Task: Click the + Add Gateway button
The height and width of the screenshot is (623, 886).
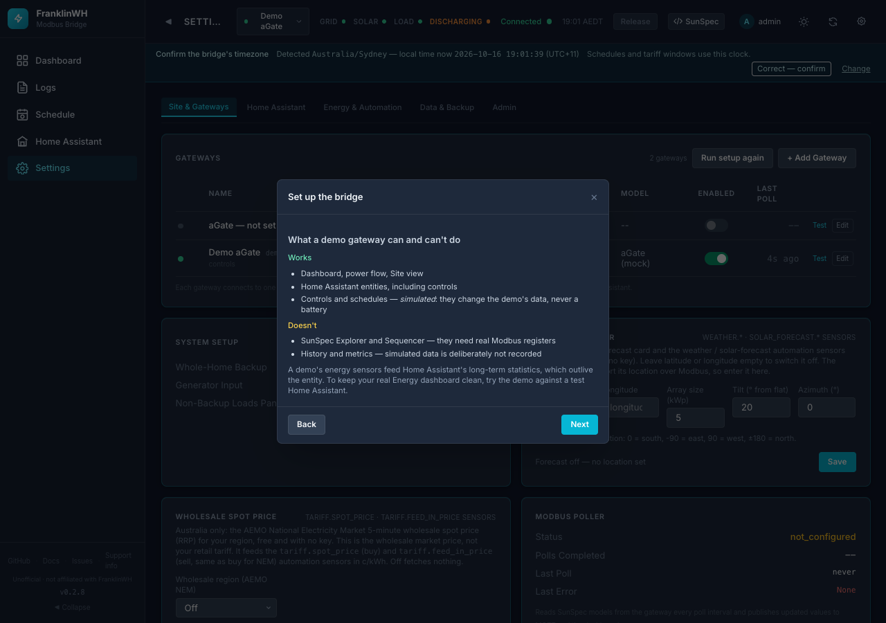Action: tap(817, 158)
